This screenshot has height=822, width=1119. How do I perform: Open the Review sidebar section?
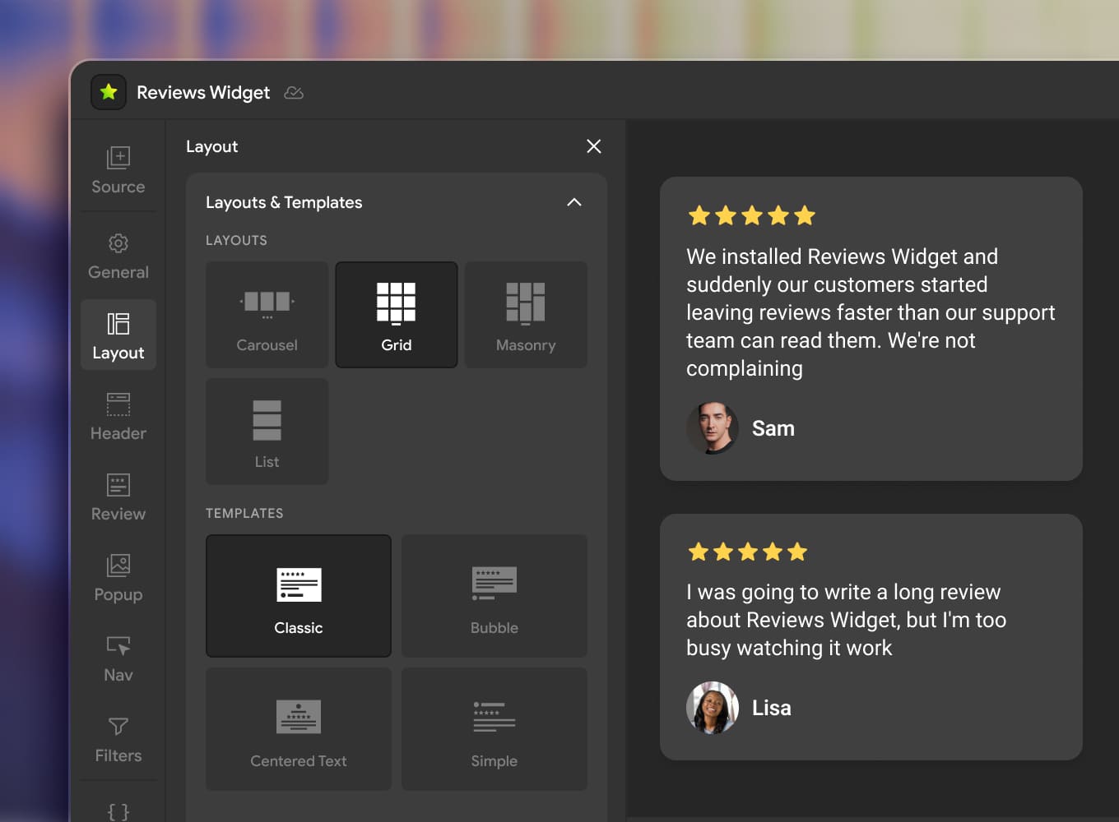point(118,496)
